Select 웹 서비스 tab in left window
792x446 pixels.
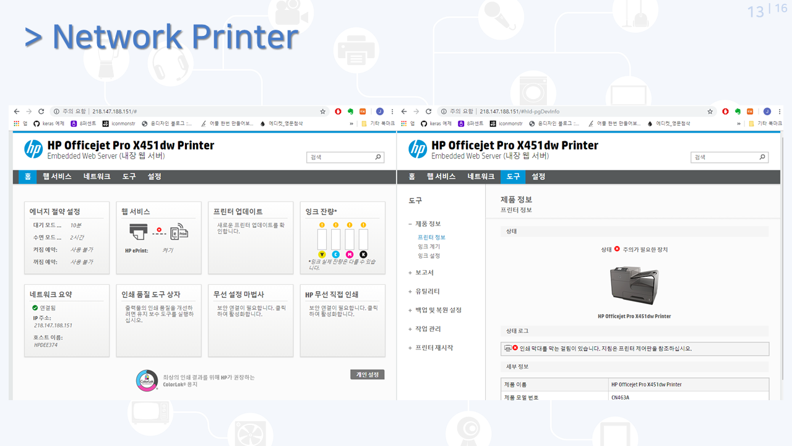click(57, 177)
